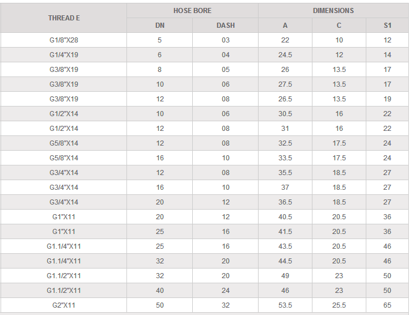Click the S1 value 65 cell
The height and width of the screenshot is (315, 410).
pyautogui.click(x=387, y=305)
